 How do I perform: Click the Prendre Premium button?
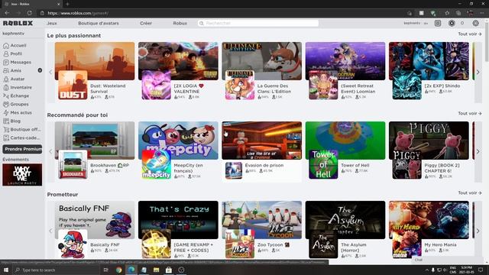point(22,149)
